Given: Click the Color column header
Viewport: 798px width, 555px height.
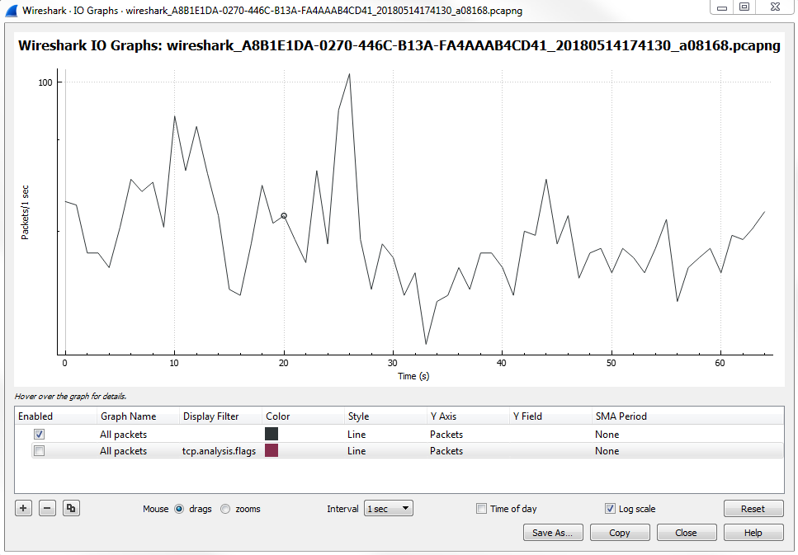Looking at the screenshot, I should point(303,416).
